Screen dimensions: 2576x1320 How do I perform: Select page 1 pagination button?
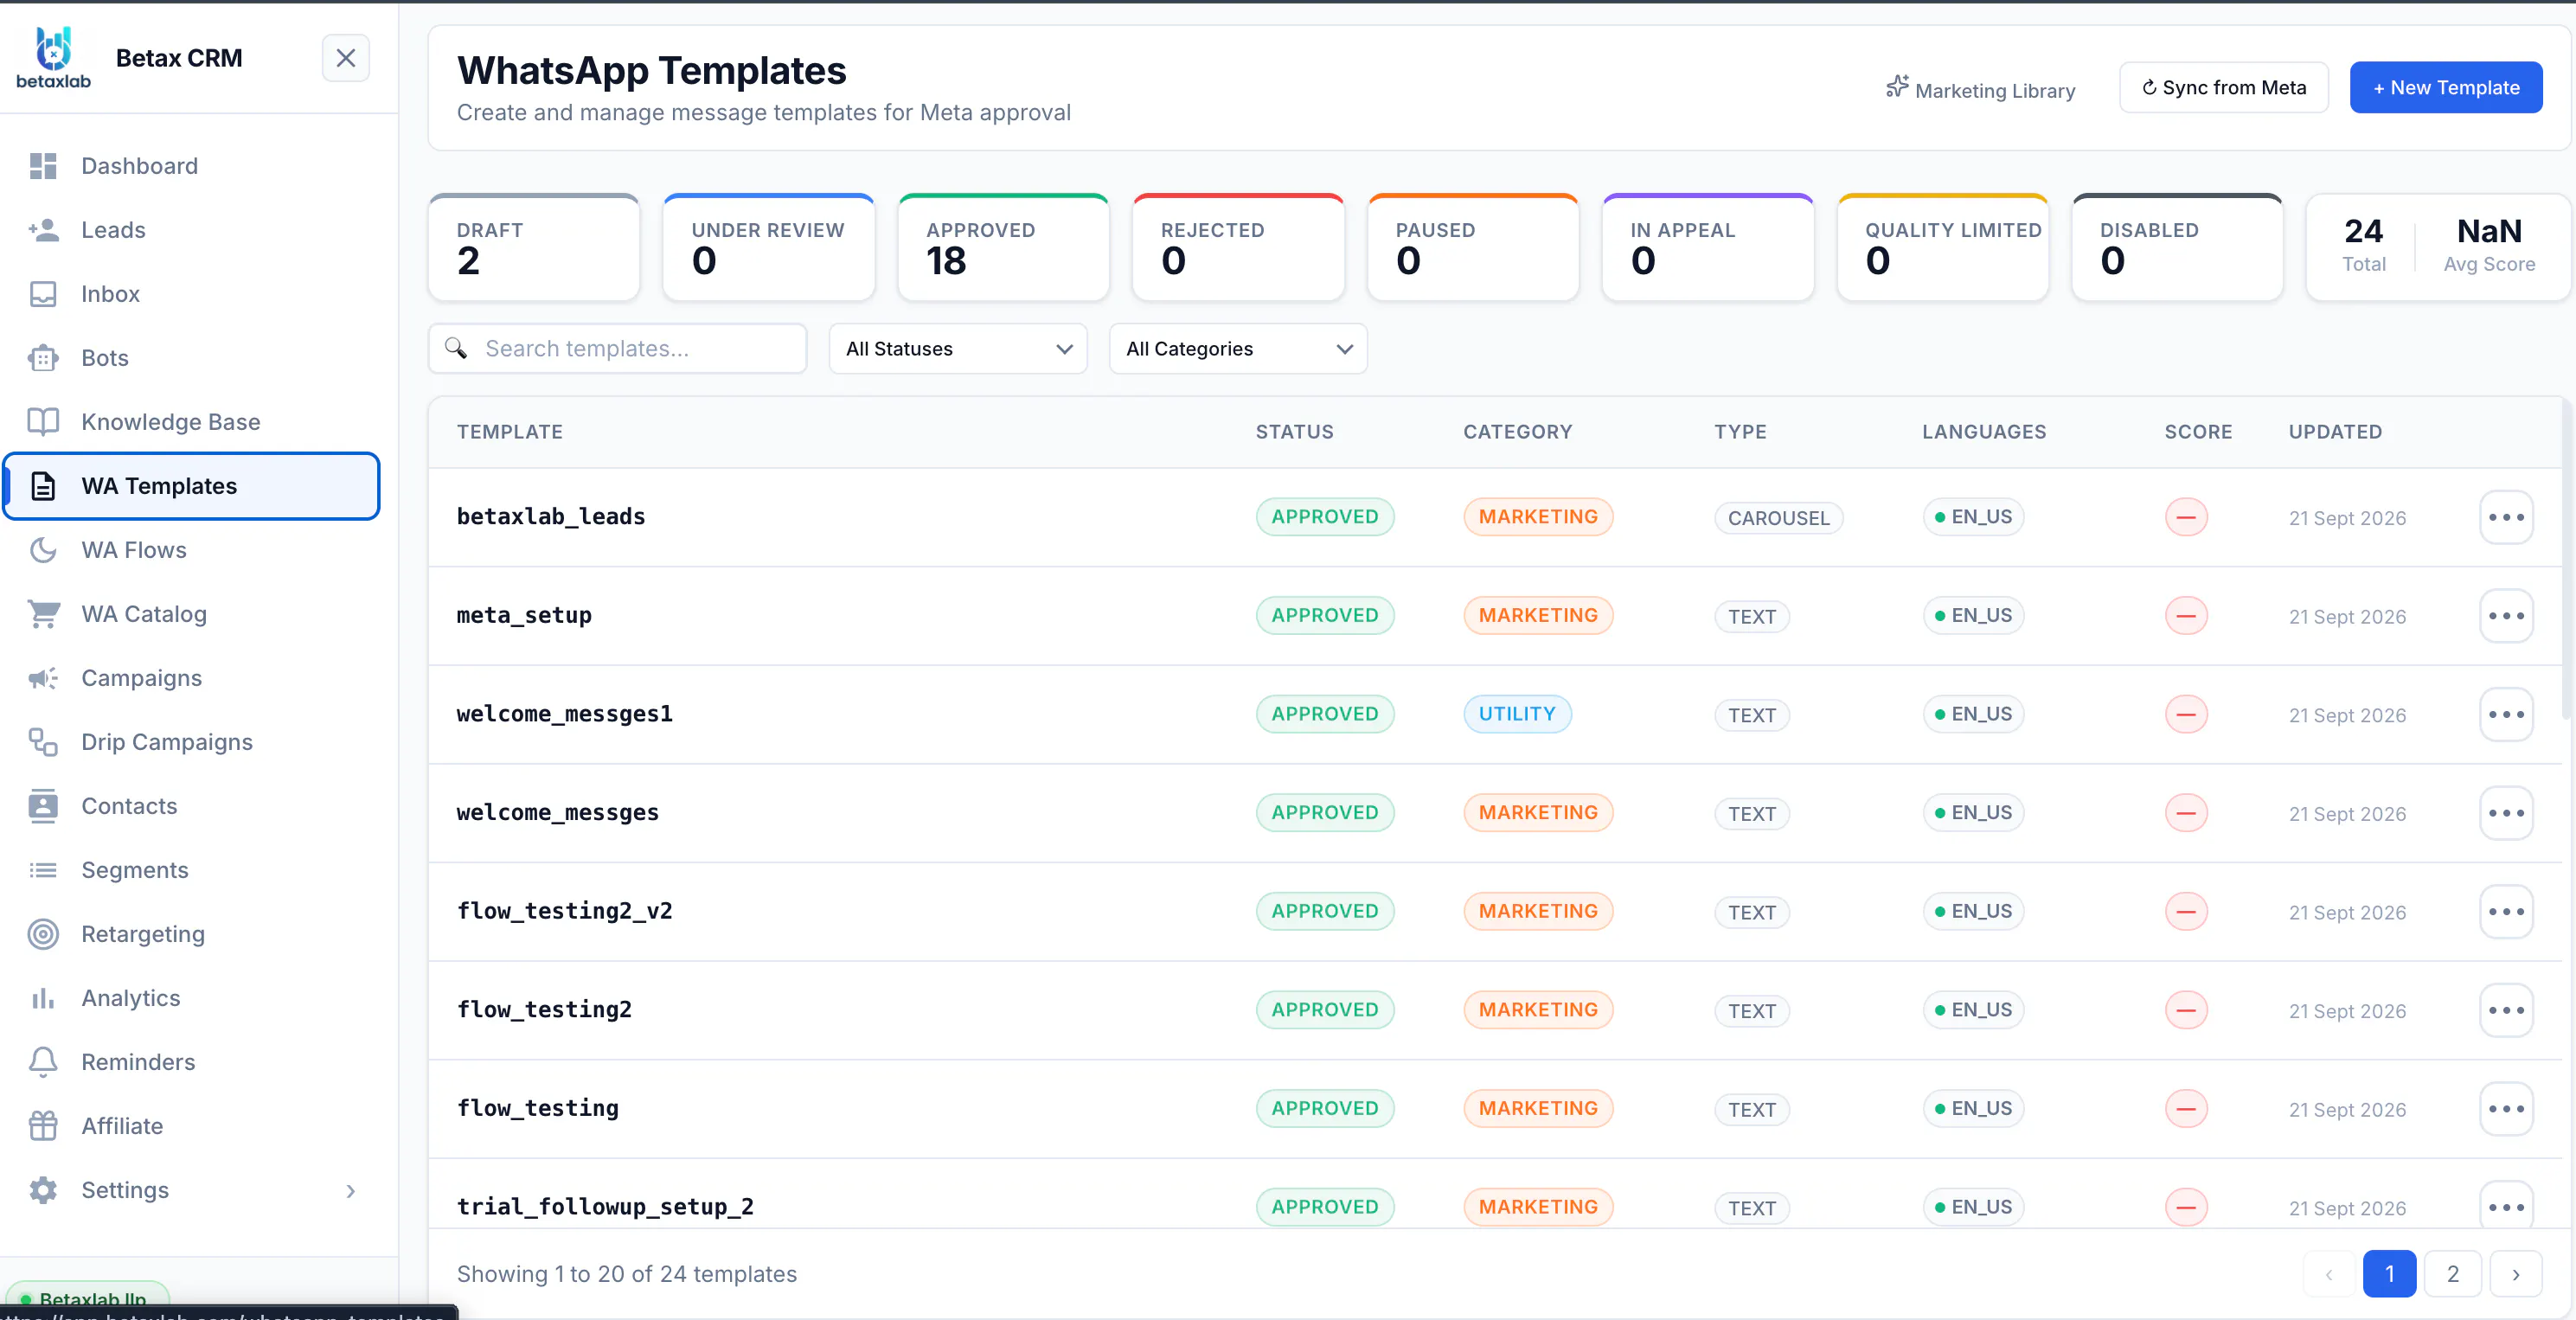click(x=2389, y=1273)
